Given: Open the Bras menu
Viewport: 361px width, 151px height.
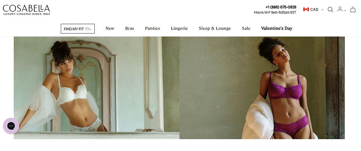Looking at the screenshot, I should [x=130, y=28].
